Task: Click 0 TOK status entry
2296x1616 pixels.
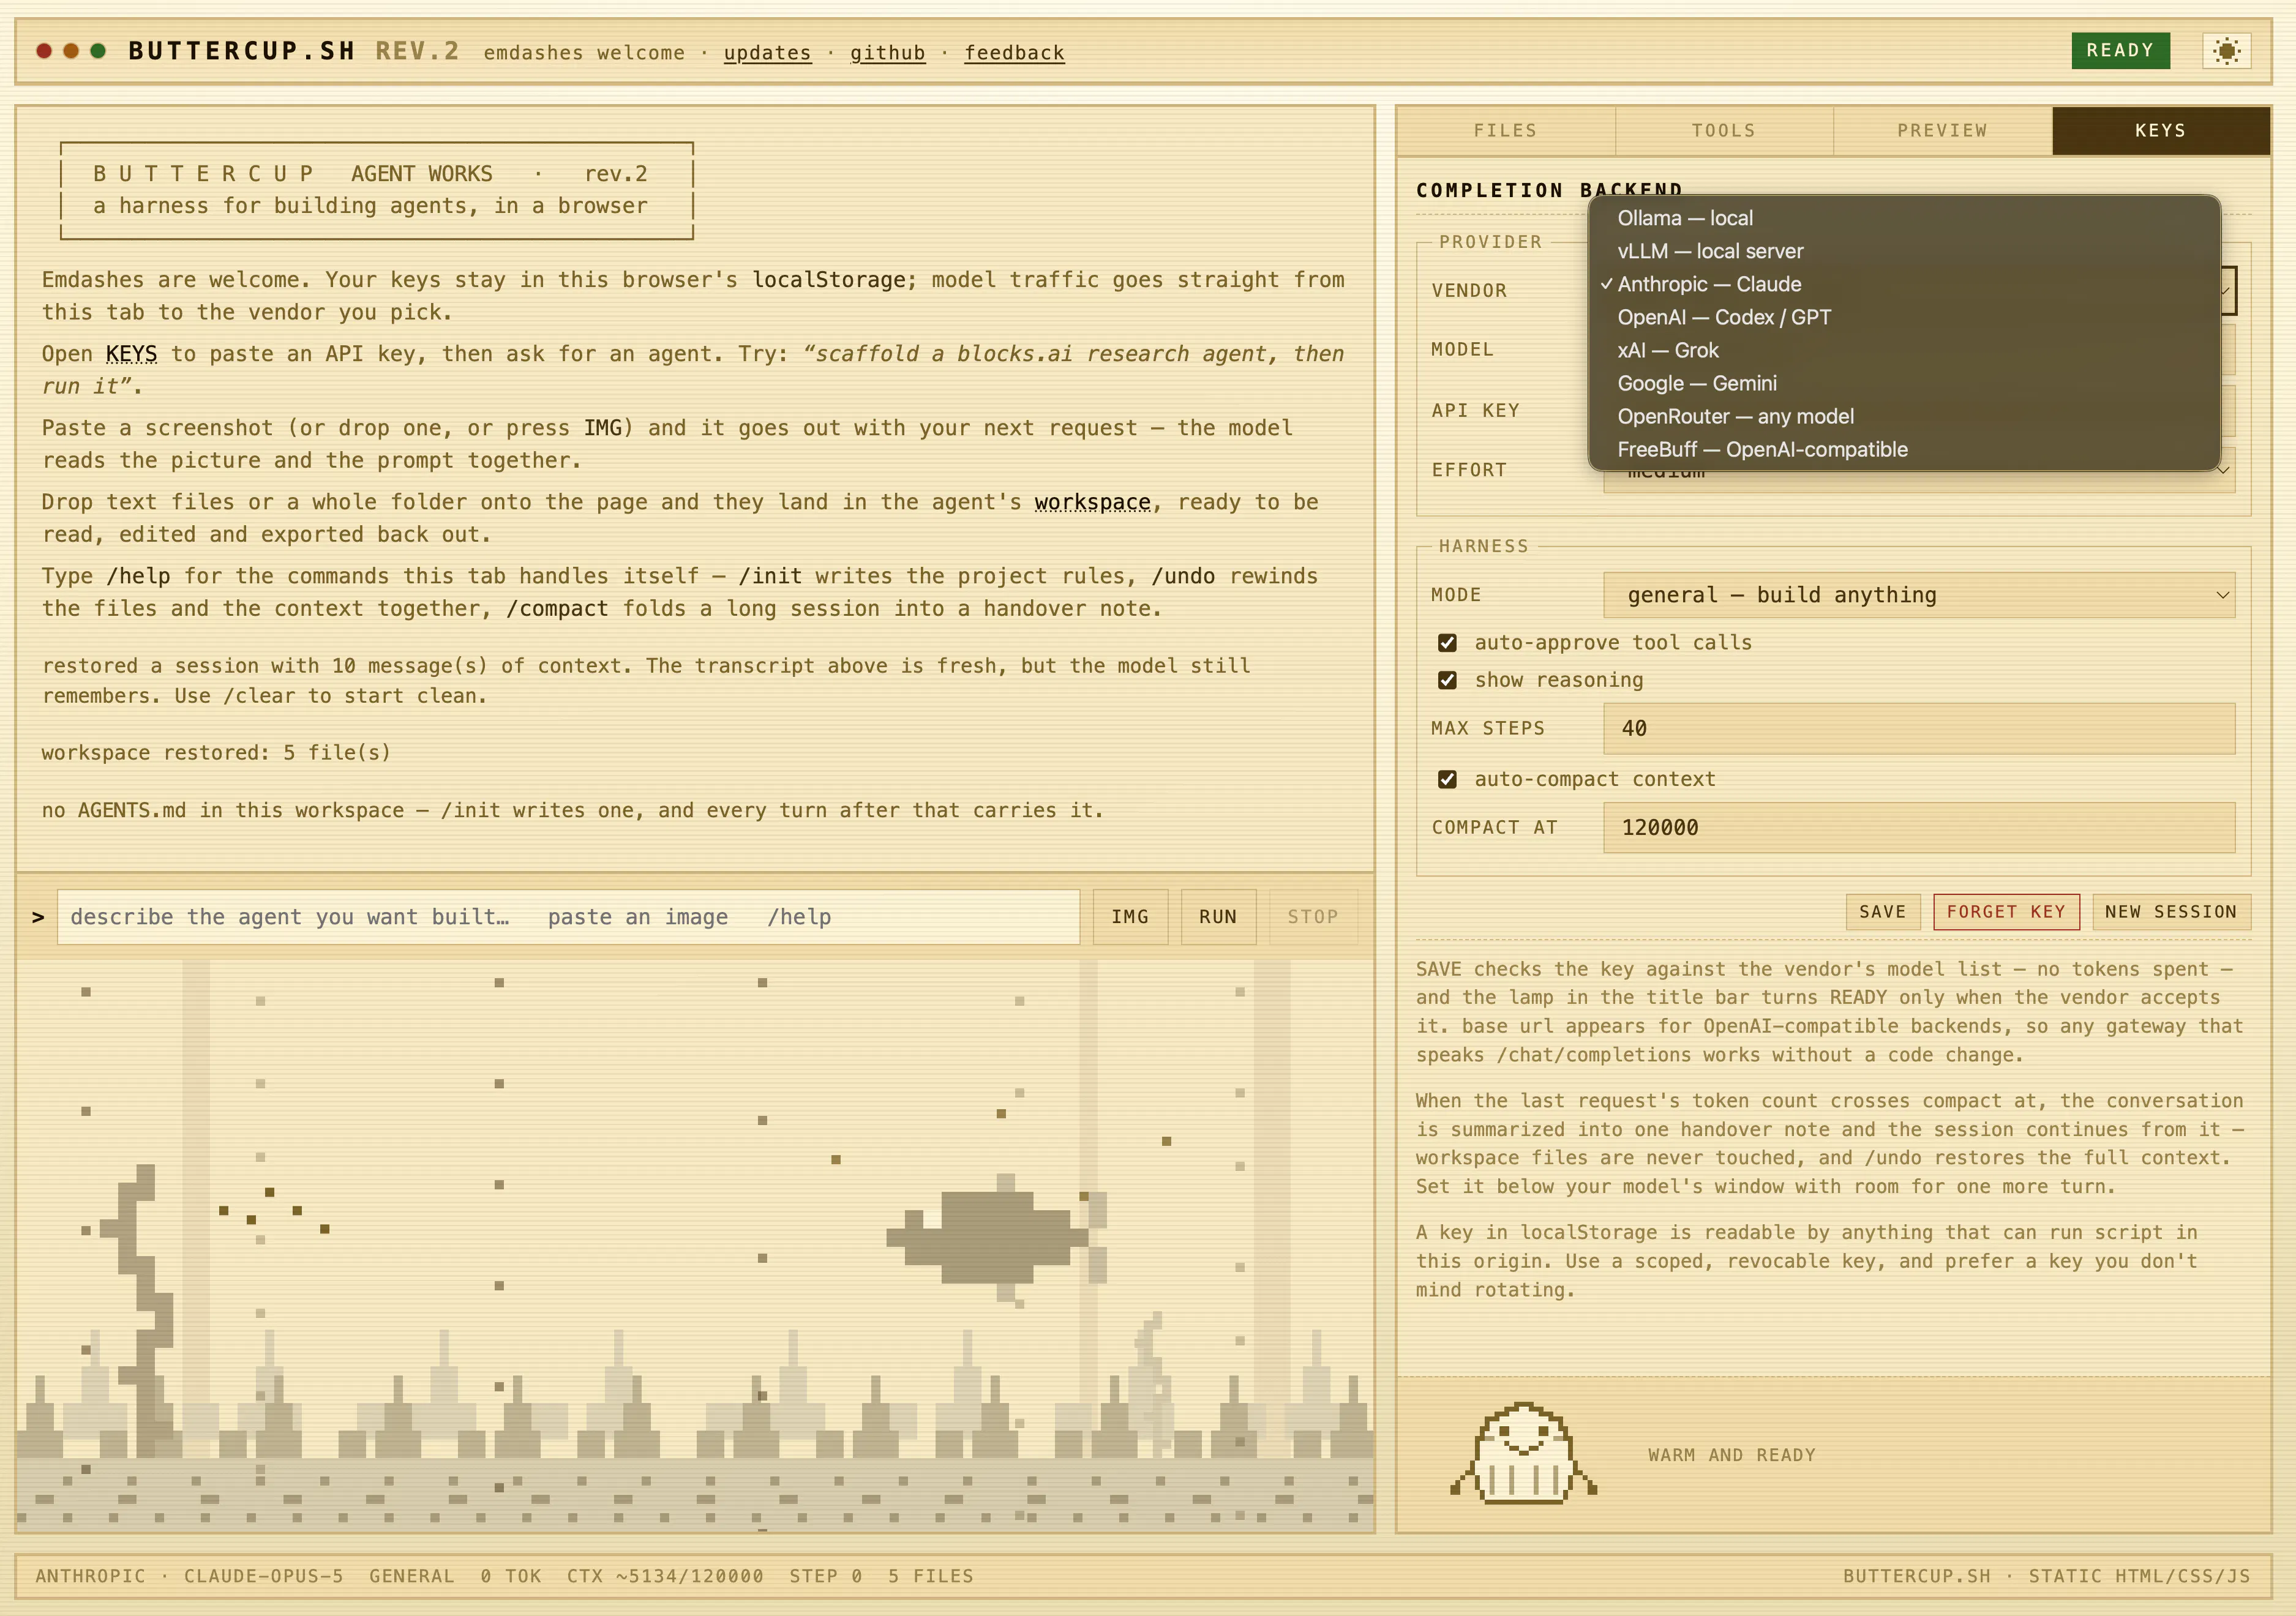Action: [x=510, y=1577]
